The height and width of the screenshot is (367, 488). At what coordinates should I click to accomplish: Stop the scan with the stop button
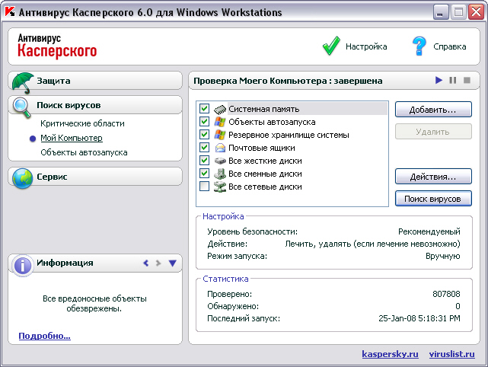click(467, 80)
